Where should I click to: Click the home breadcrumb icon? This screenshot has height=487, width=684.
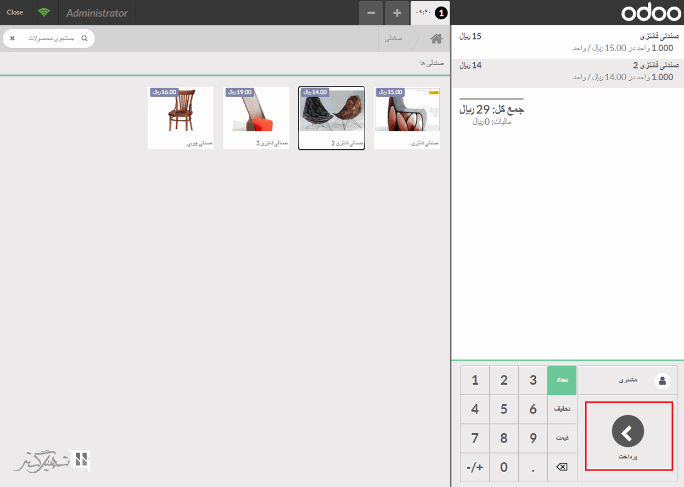pos(436,39)
